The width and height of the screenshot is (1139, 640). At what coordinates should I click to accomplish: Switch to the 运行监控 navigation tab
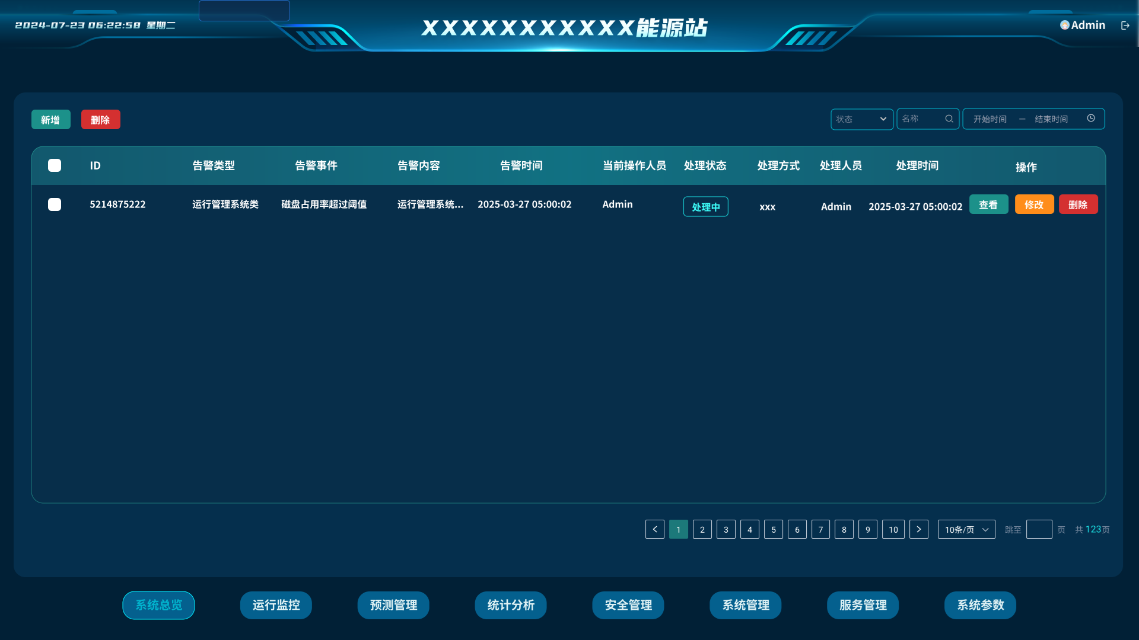tap(276, 605)
